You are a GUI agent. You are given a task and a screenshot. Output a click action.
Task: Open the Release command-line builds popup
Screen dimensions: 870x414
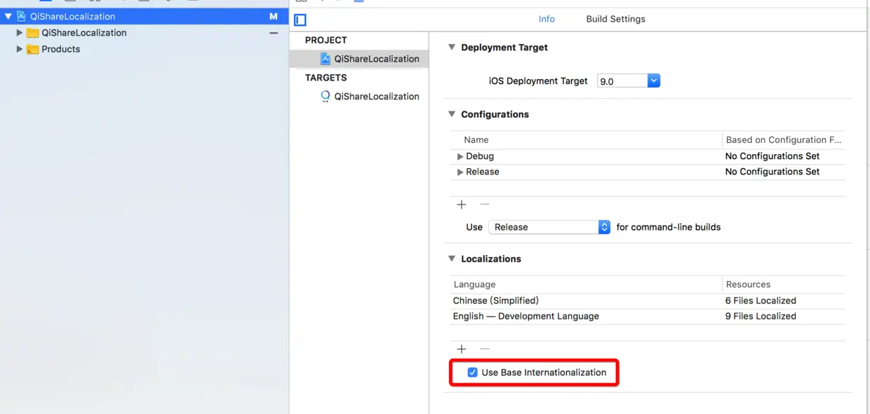[x=549, y=227]
